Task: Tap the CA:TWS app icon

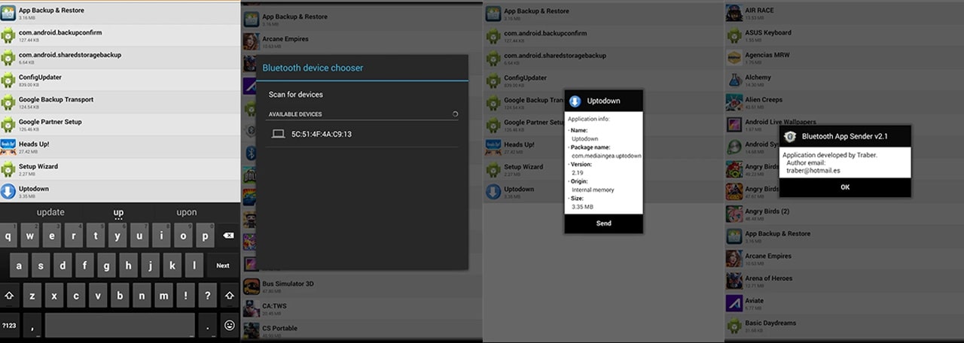Action: click(x=251, y=308)
